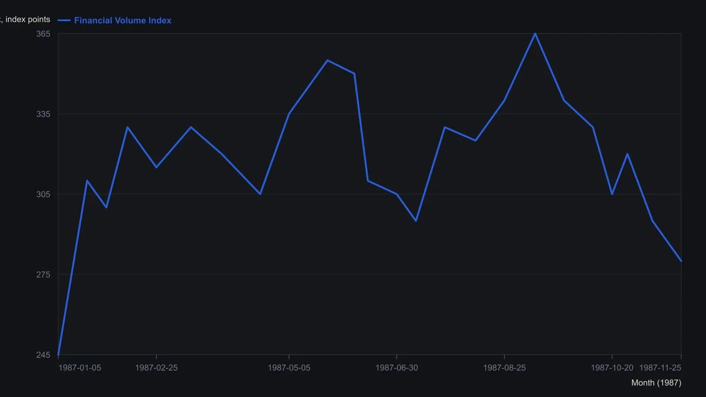Click the blue legend line swatch

(64, 20)
